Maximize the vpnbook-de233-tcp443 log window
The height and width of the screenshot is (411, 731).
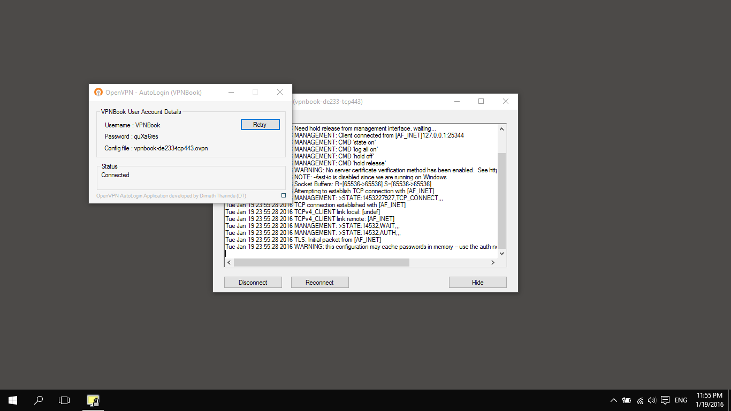tap(481, 101)
